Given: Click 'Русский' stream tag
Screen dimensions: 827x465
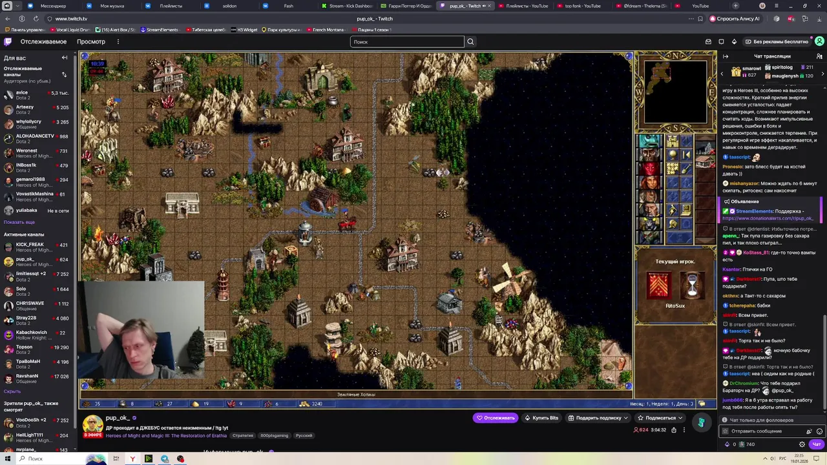Looking at the screenshot, I should click(x=304, y=435).
